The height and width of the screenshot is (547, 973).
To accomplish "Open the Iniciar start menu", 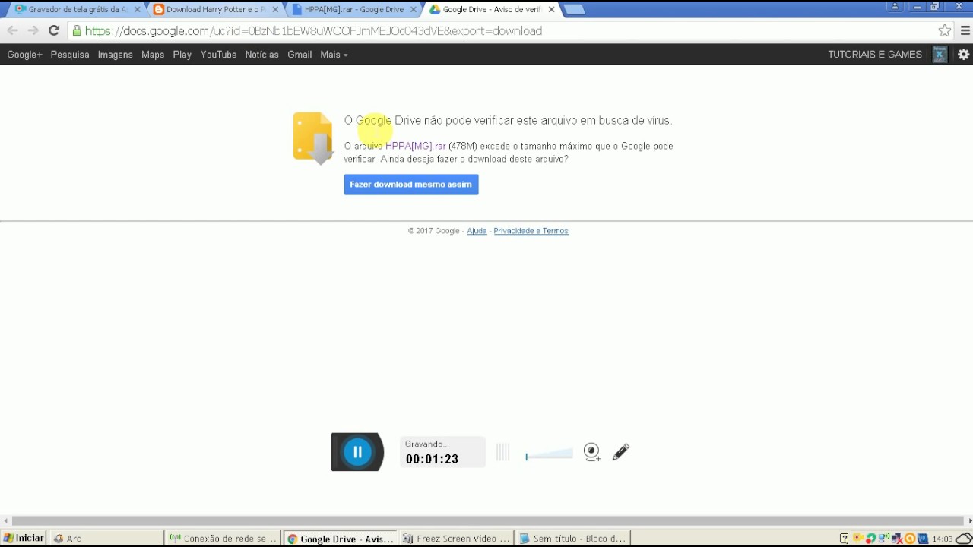I will pos(24,538).
